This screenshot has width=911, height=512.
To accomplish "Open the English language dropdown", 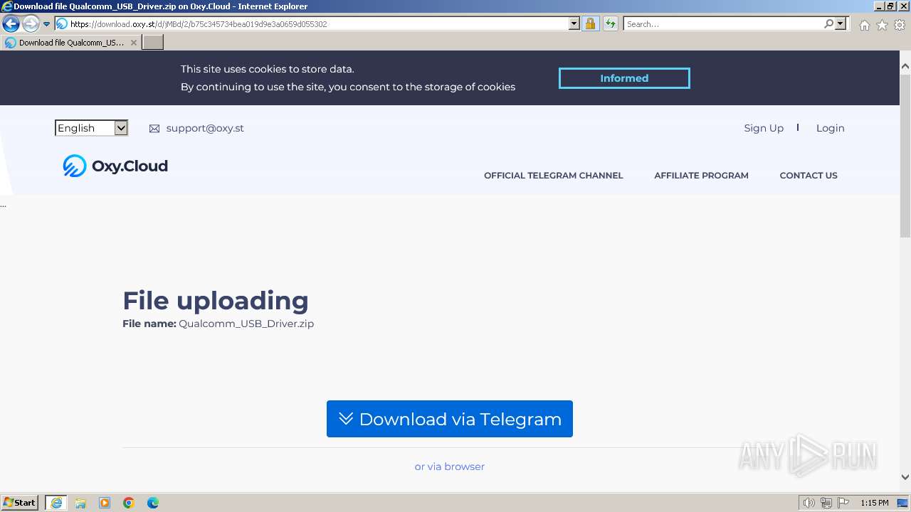I will (x=91, y=128).
